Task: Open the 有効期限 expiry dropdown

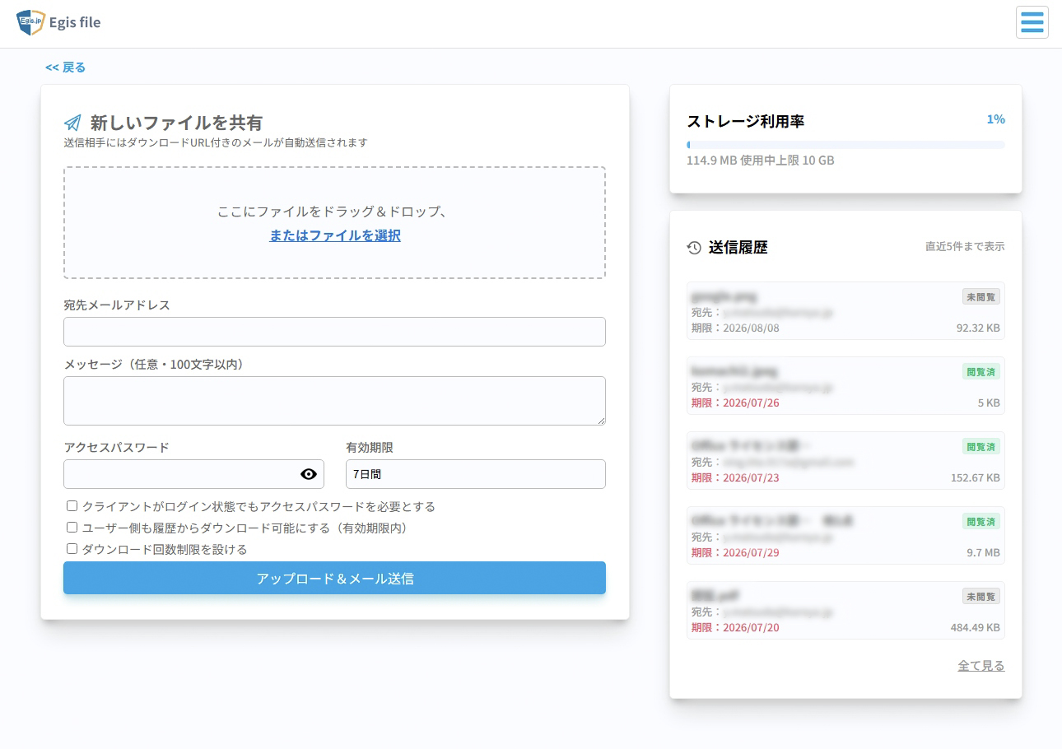Action: tap(476, 474)
